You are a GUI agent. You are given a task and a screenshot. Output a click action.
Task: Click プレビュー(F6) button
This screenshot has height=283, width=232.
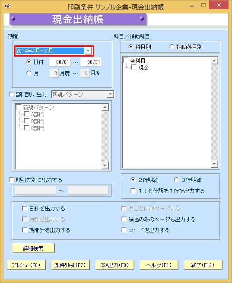[x=26, y=265]
